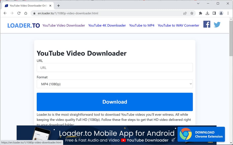
Task: Open the Loader.to Twitter bird icon
Action: (217, 24)
